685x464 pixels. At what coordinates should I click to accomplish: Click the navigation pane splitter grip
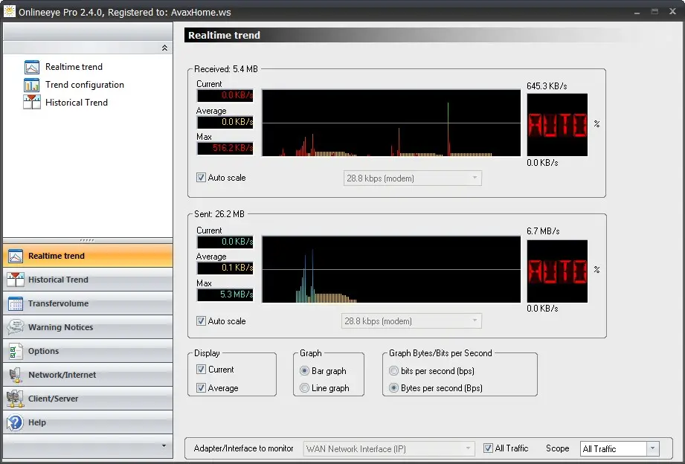(x=87, y=240)
